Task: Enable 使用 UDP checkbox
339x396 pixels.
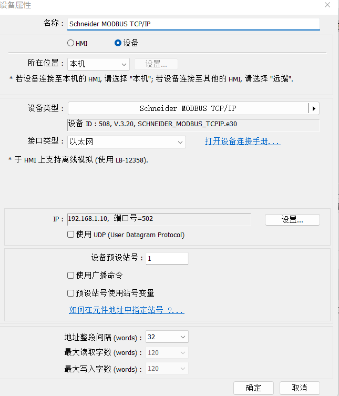Action: point(70,235)
